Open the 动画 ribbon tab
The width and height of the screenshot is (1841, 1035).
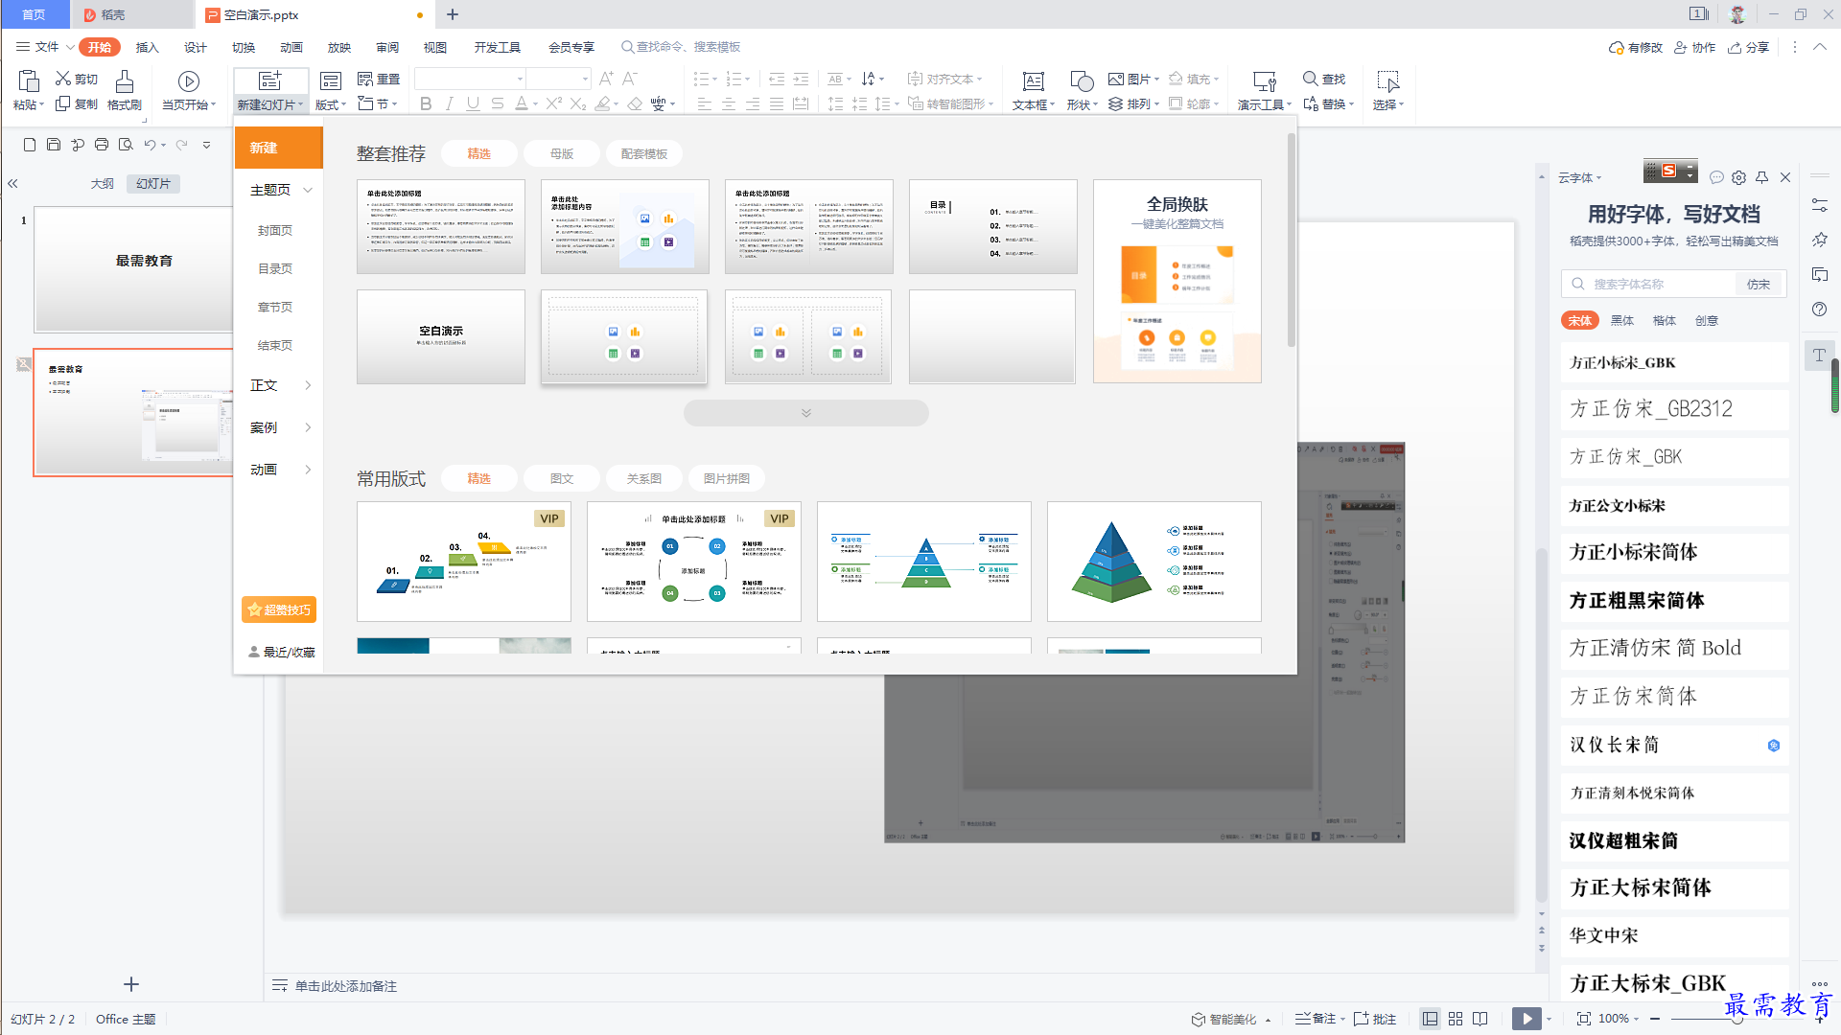click(x=291, y=47)
